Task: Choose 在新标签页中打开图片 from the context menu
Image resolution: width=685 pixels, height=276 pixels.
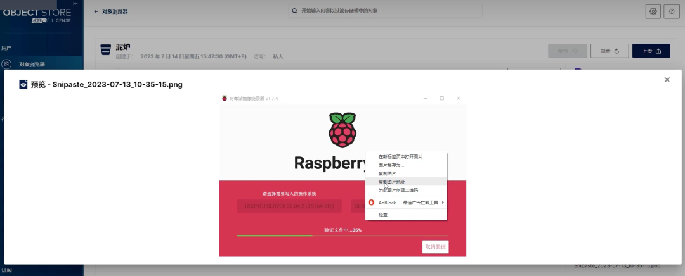Action: pos(406,156)
